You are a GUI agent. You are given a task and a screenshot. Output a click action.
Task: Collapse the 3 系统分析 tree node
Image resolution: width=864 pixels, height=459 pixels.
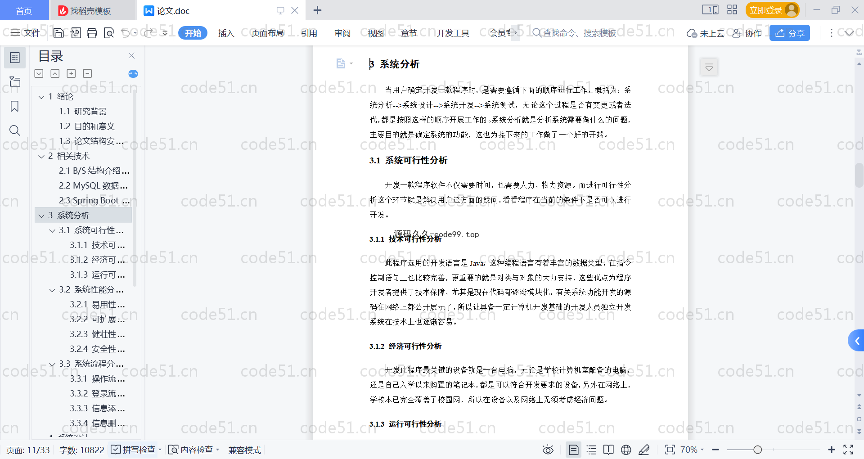pyautogui.click(x=41, y=216)
